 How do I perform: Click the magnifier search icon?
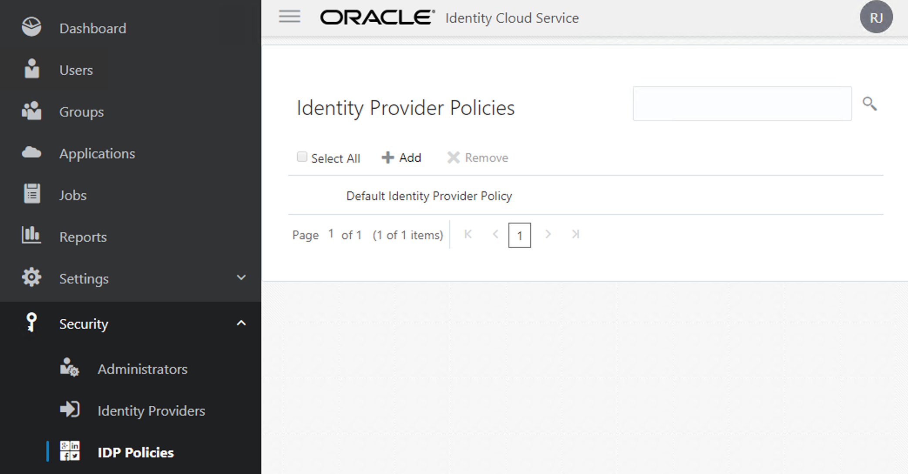tap(869, 104)
